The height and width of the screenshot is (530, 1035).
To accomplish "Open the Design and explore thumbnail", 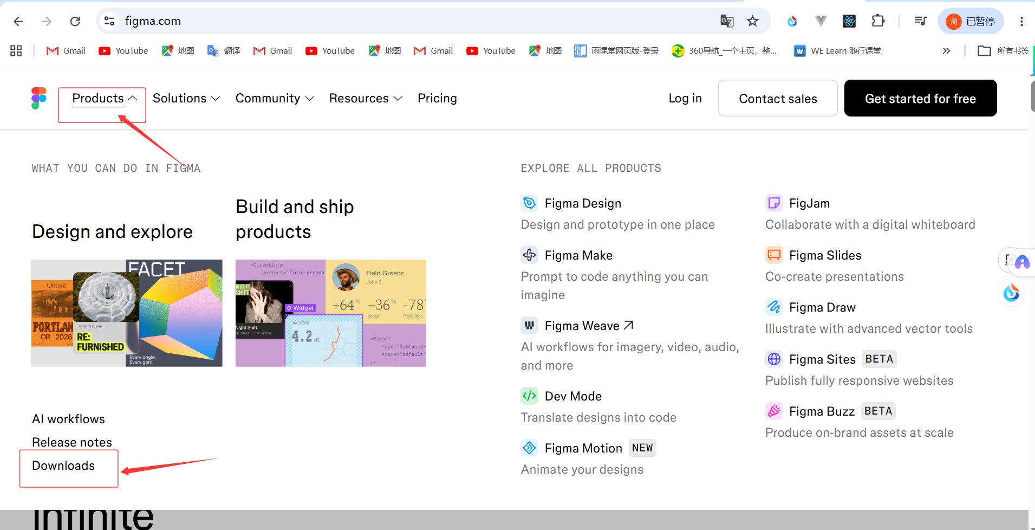I will coord(127,313).
